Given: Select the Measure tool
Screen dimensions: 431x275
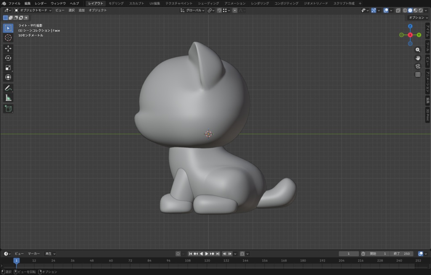Looking at the screenshot, I should pos(8,97).
